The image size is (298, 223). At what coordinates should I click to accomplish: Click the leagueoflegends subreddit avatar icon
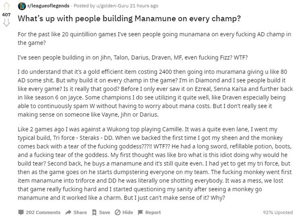click(x=21, y=6)
